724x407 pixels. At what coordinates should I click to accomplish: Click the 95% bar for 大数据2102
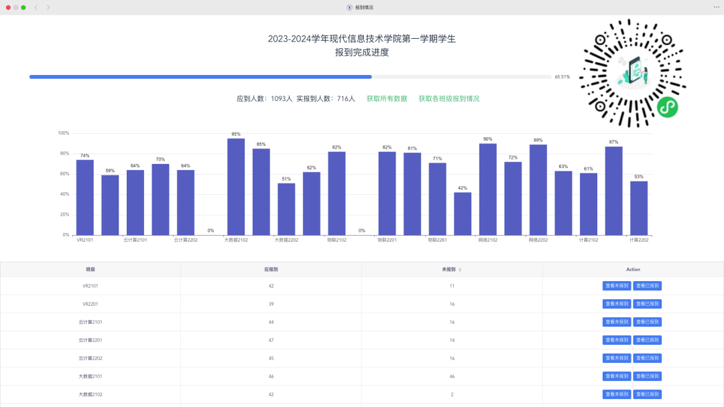pos(236,187)
